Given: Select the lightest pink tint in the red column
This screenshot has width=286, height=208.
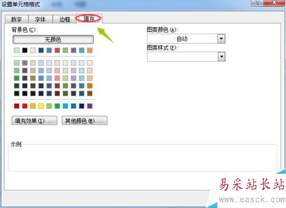Looking at the screenshot, I should tap(57, 63).
